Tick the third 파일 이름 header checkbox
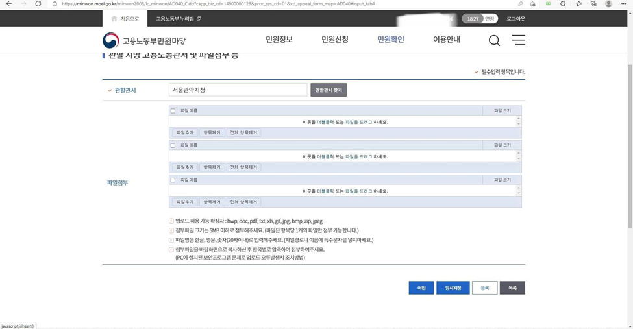The image size is (633, 329). (173, 180)
